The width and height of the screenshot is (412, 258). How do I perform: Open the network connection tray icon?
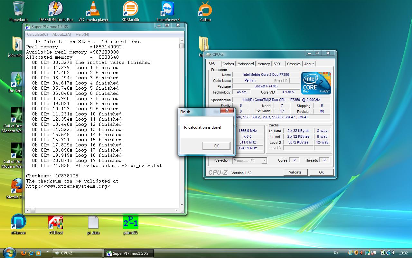coord(389,253)
